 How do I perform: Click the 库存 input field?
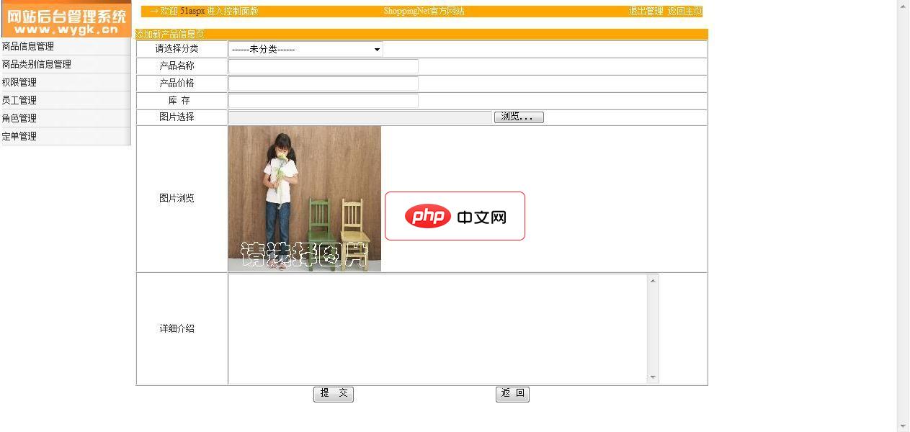(x=323, y=101)
